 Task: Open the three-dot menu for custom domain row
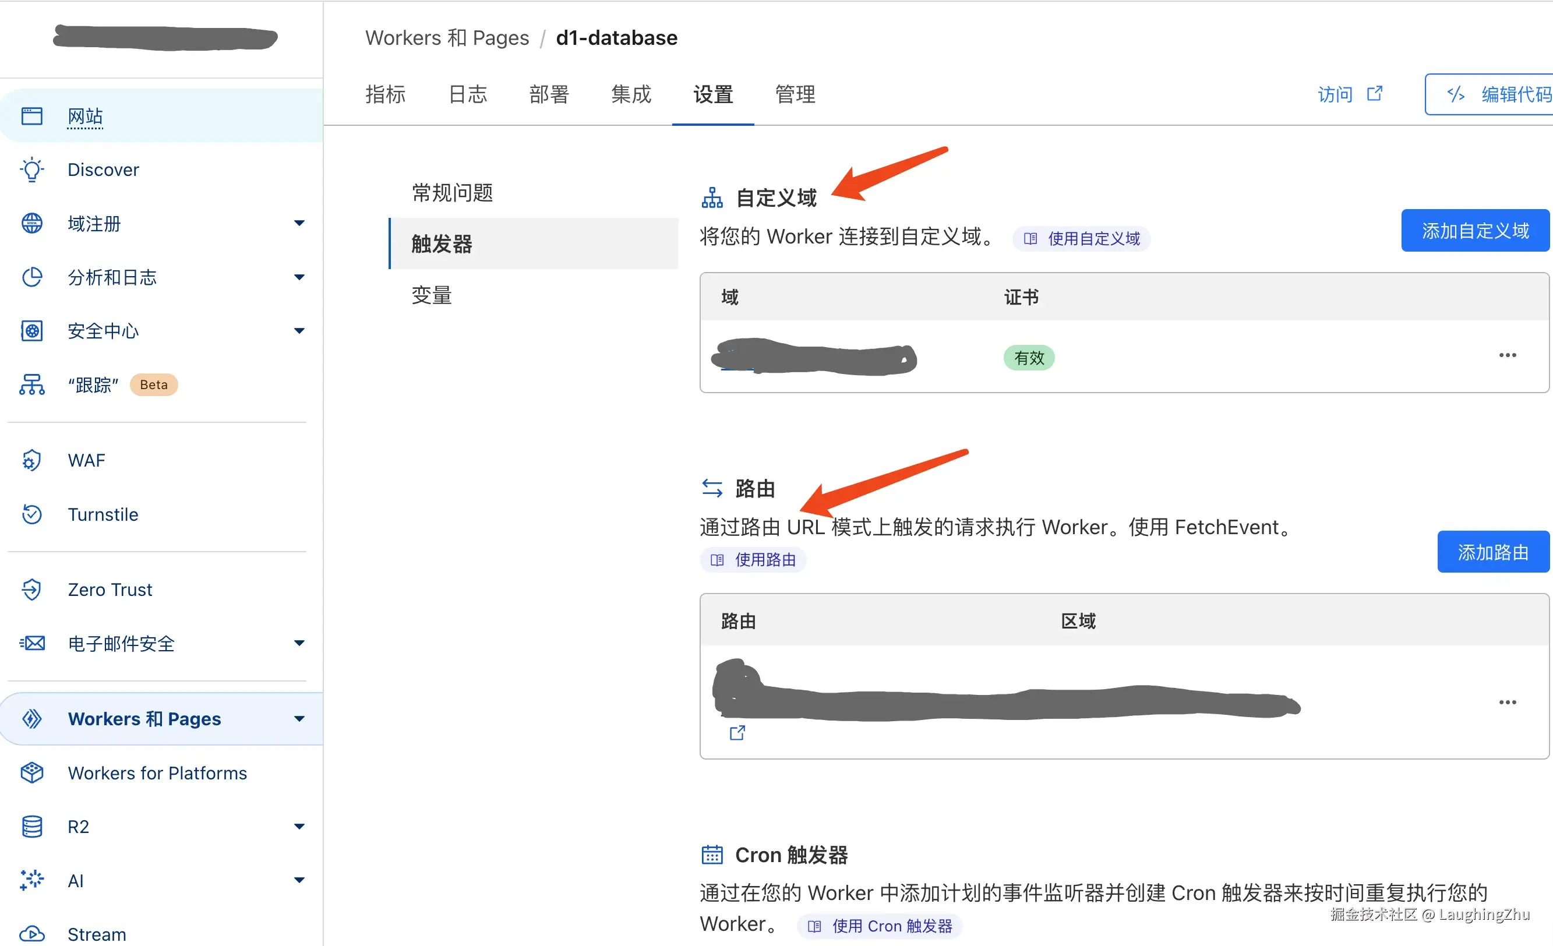pyautogui.click(x=1507, y=355)
